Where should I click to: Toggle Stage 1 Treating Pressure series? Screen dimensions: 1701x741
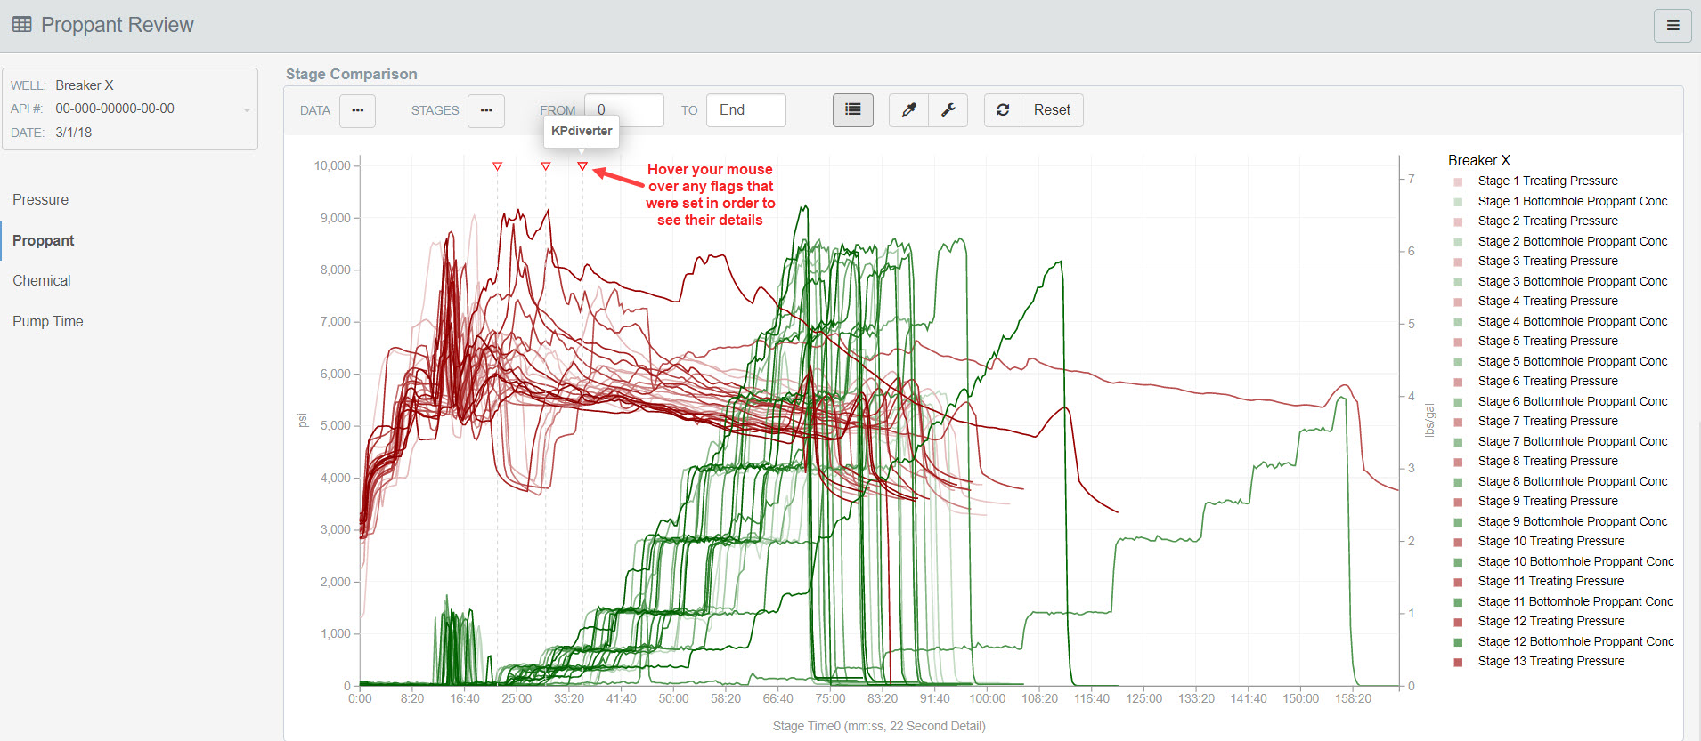pyautogui.click(x=1547, y=181)
